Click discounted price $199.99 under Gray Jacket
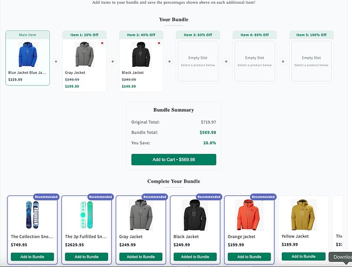Viewport: 352px width, 267px height. pos(72,87)
